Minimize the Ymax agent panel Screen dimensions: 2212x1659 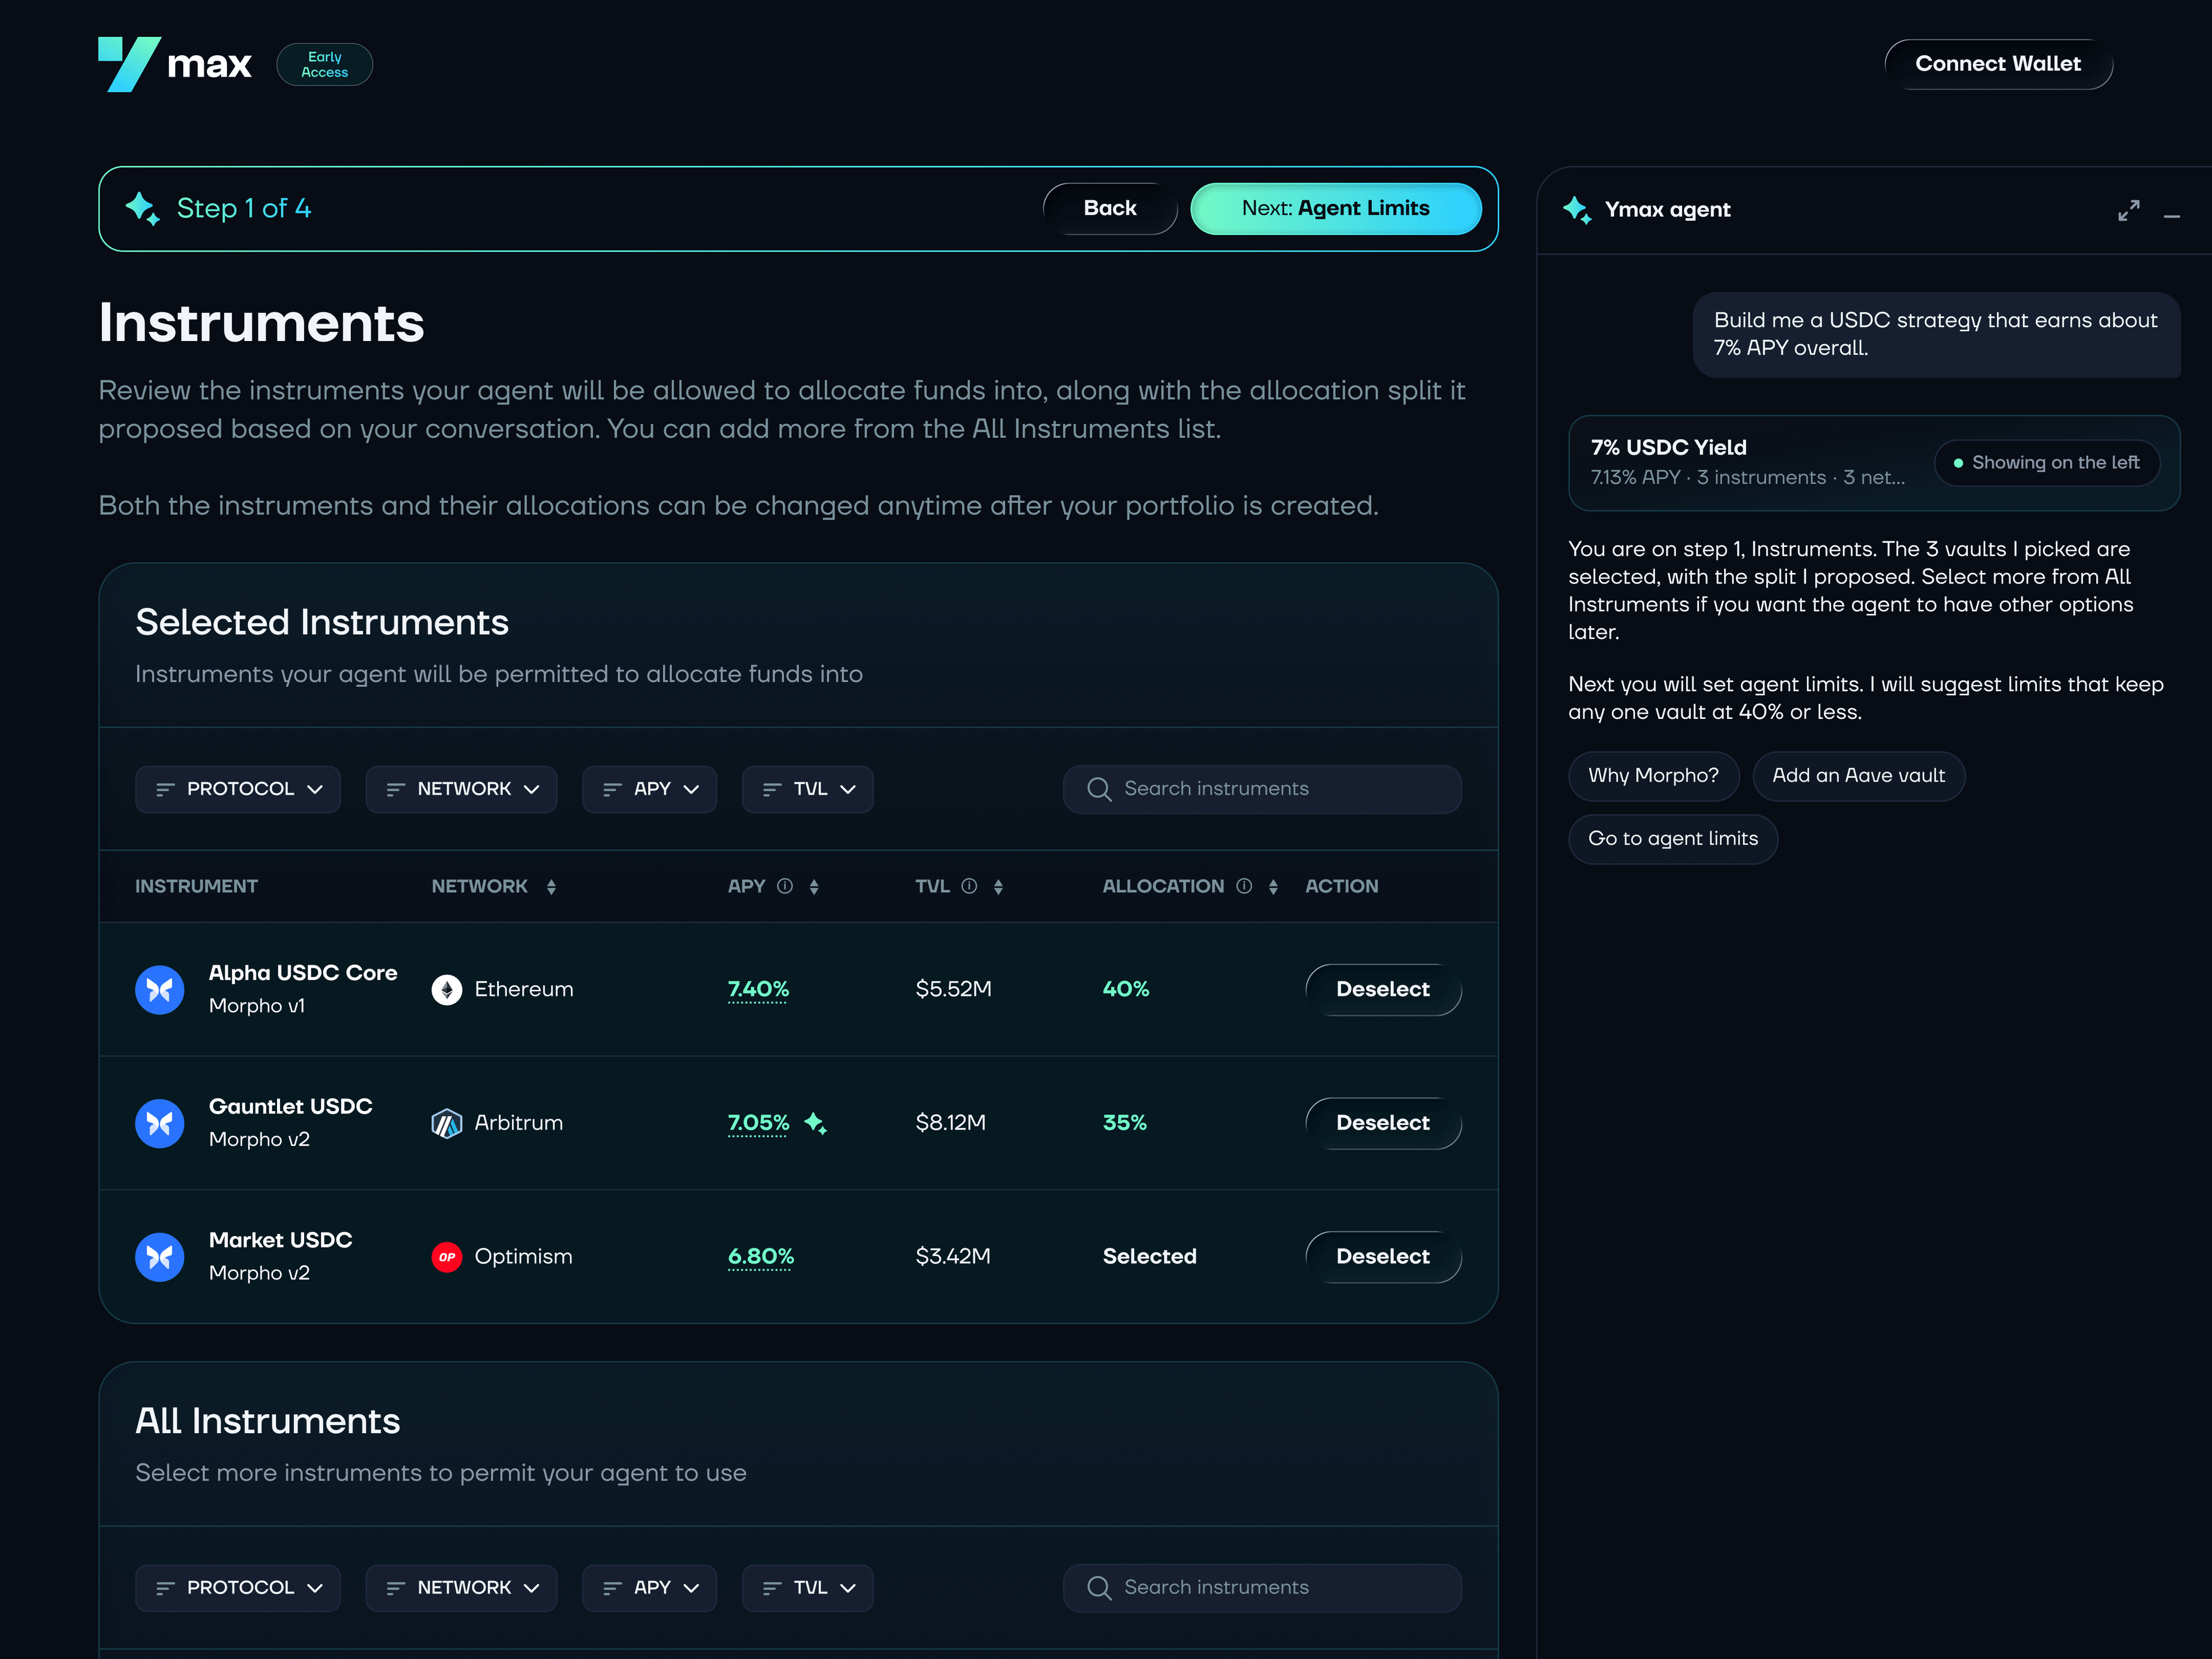(x=2171, y=216)
